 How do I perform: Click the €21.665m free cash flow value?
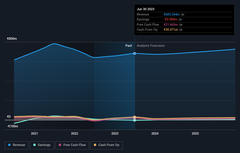pos(171,25)
